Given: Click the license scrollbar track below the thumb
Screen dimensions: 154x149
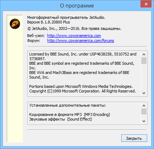Looking at the screenshot, I should [x=144, y=77].
